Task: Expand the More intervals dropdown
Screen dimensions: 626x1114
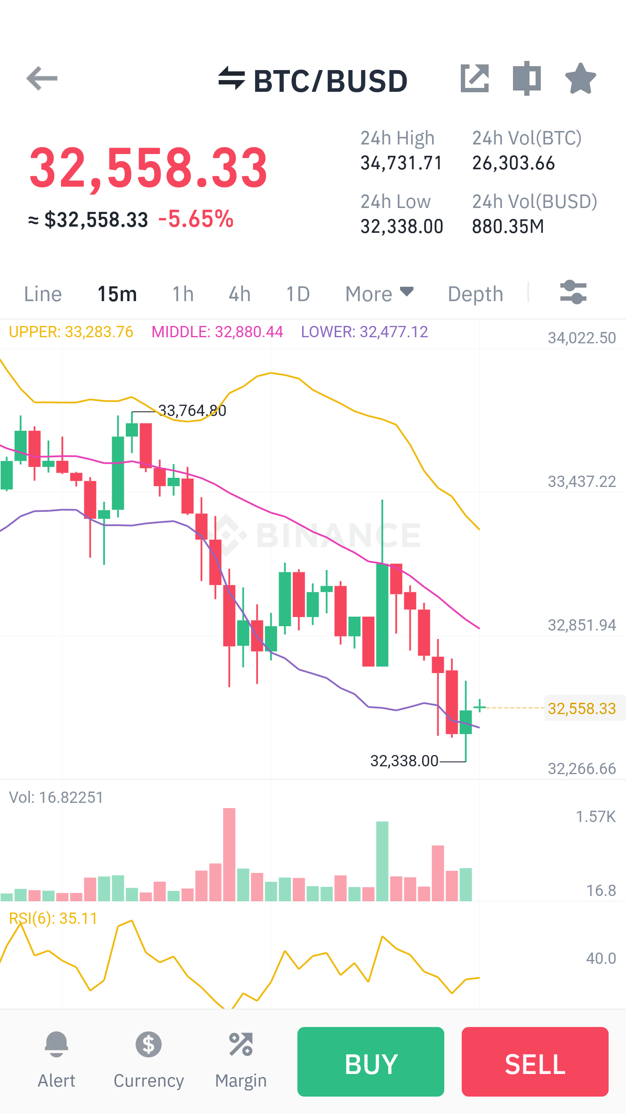Action: (x=379, y=294)
